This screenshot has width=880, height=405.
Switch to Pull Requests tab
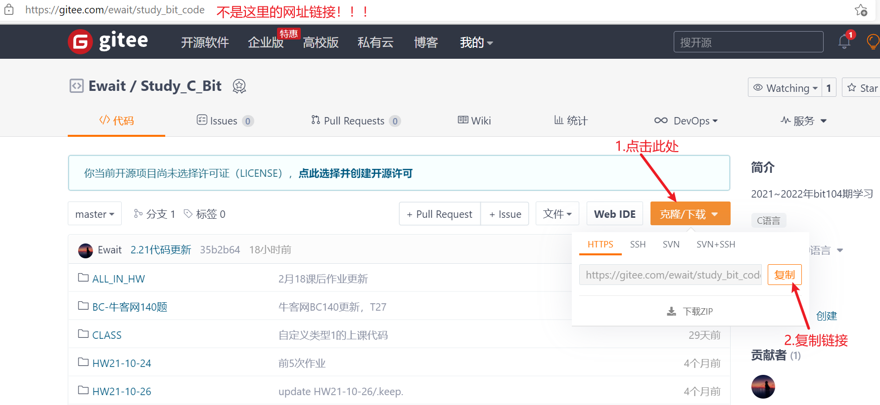[356, 121]
